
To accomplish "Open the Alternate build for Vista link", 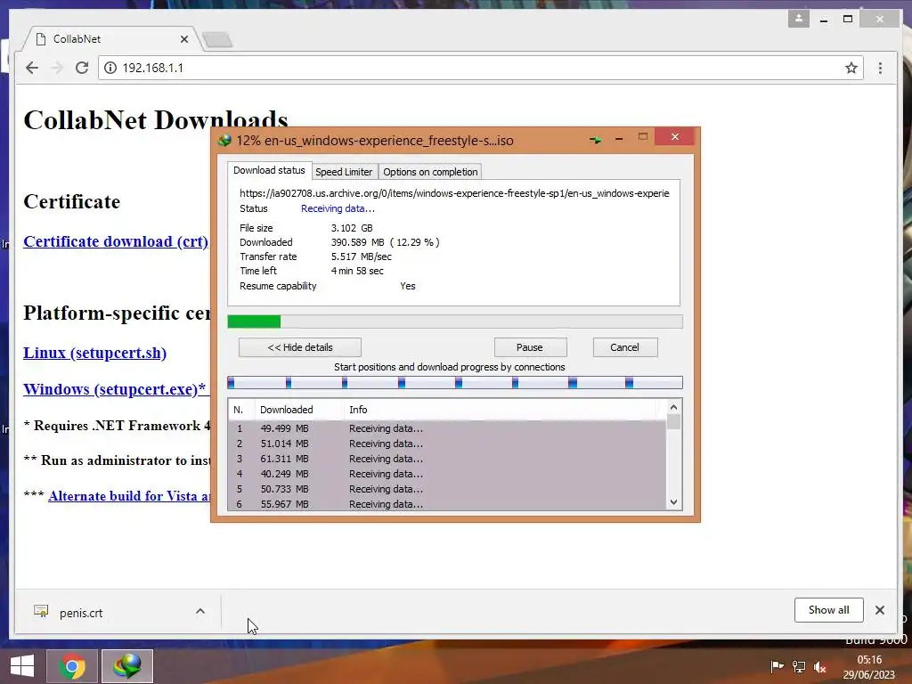I will 129,496.
